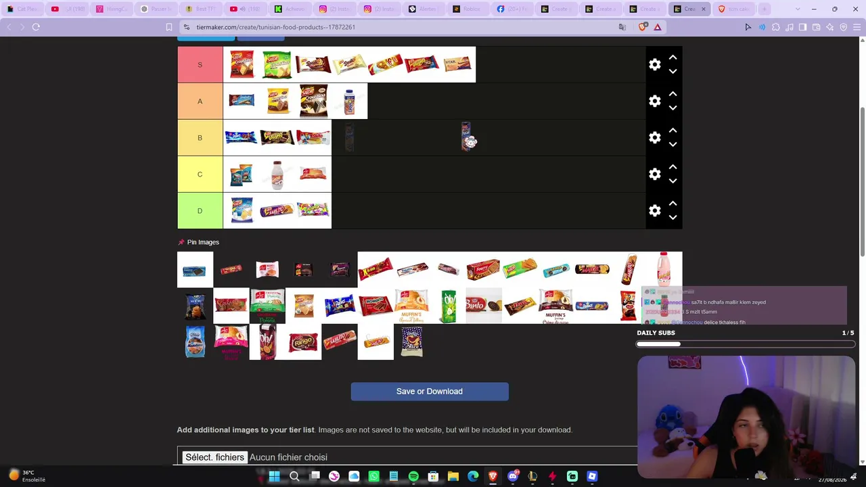Click the milk bottle in the C tier
Screen dimensions: 866x487
[x=277, y=174]
